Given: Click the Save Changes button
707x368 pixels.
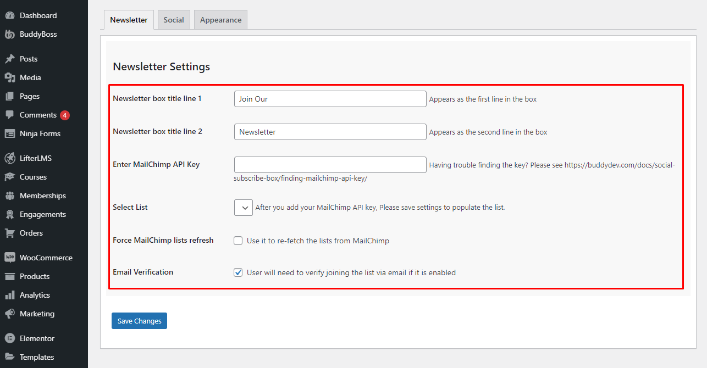Looking at the screenshot, I should pos(139,321).
